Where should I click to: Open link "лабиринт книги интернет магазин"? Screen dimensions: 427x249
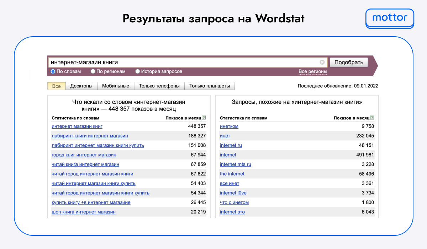pyautogui.click(x=90, y=136)
